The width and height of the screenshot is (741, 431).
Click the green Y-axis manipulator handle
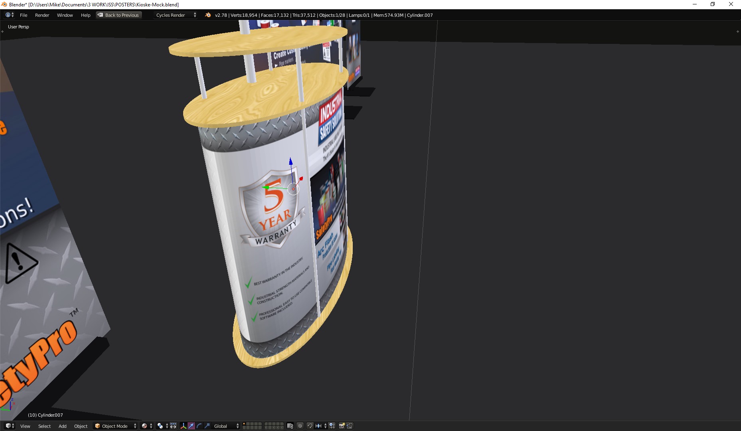[x=266, y=187]
